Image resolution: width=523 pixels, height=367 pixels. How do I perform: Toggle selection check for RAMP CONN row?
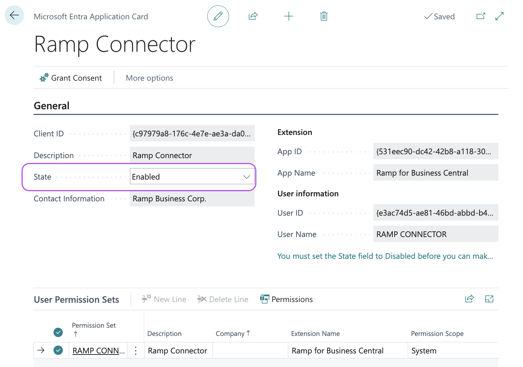coord(58,350)
